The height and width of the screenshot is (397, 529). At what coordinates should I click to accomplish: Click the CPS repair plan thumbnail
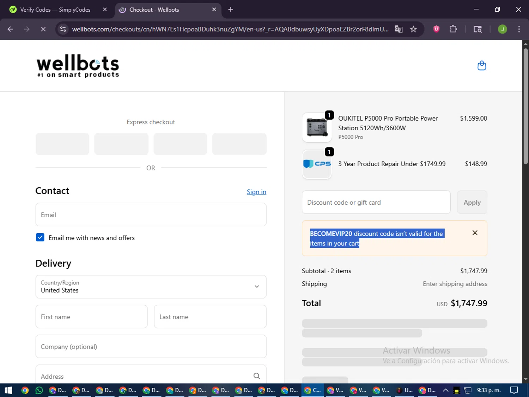coord(317,164)
